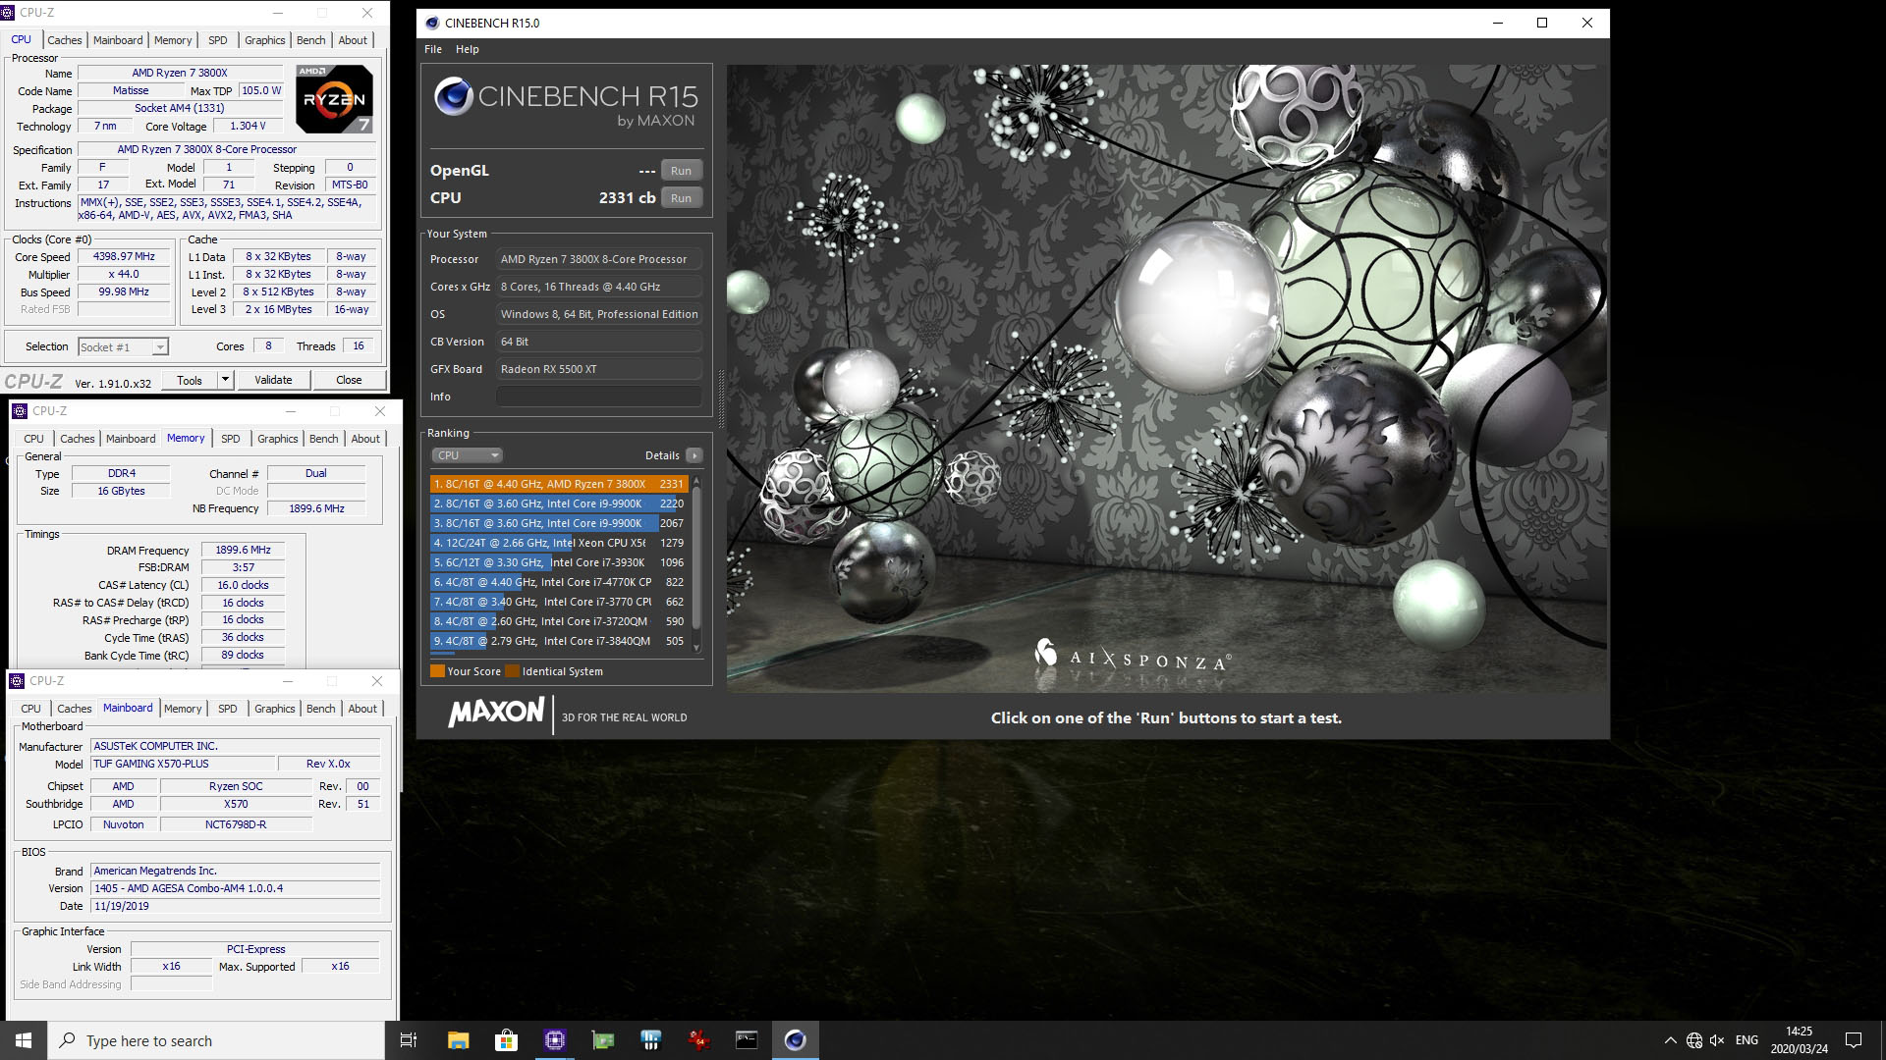The height and width of the screenshot is (1060, 1886).
Task: Click the red splatter taskbar icon
Action: (698, 1040)
